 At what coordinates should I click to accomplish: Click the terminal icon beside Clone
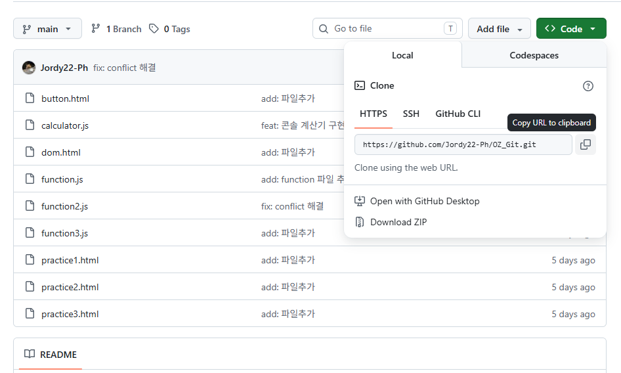click(x=360, y=85)
